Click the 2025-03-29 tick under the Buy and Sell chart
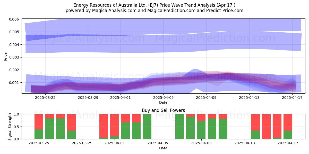 (x=82, y=143)
